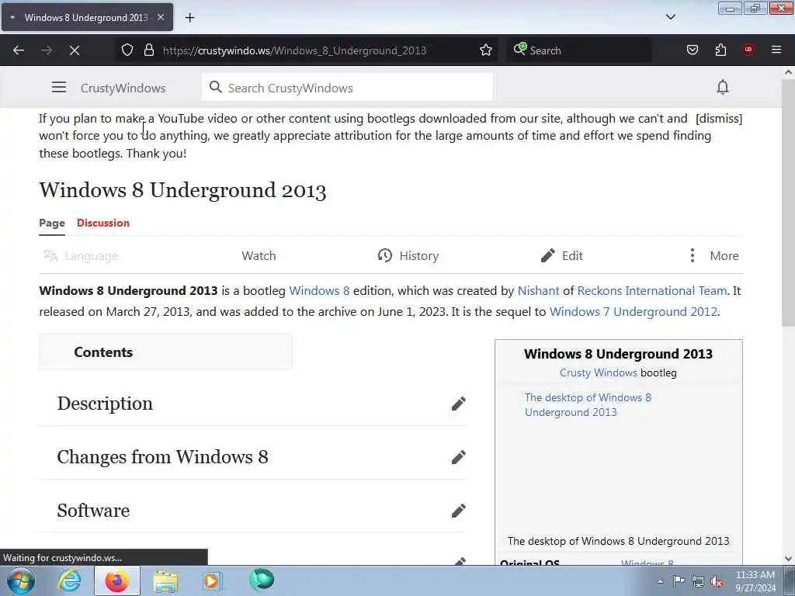Follow the Windows 8 link in intro
The width and height of the screenshot is (795, 596).
click(x=319, y=291)
